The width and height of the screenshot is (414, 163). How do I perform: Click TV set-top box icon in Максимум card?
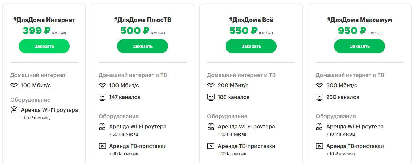pyautogui.click(x=319, y=146)
